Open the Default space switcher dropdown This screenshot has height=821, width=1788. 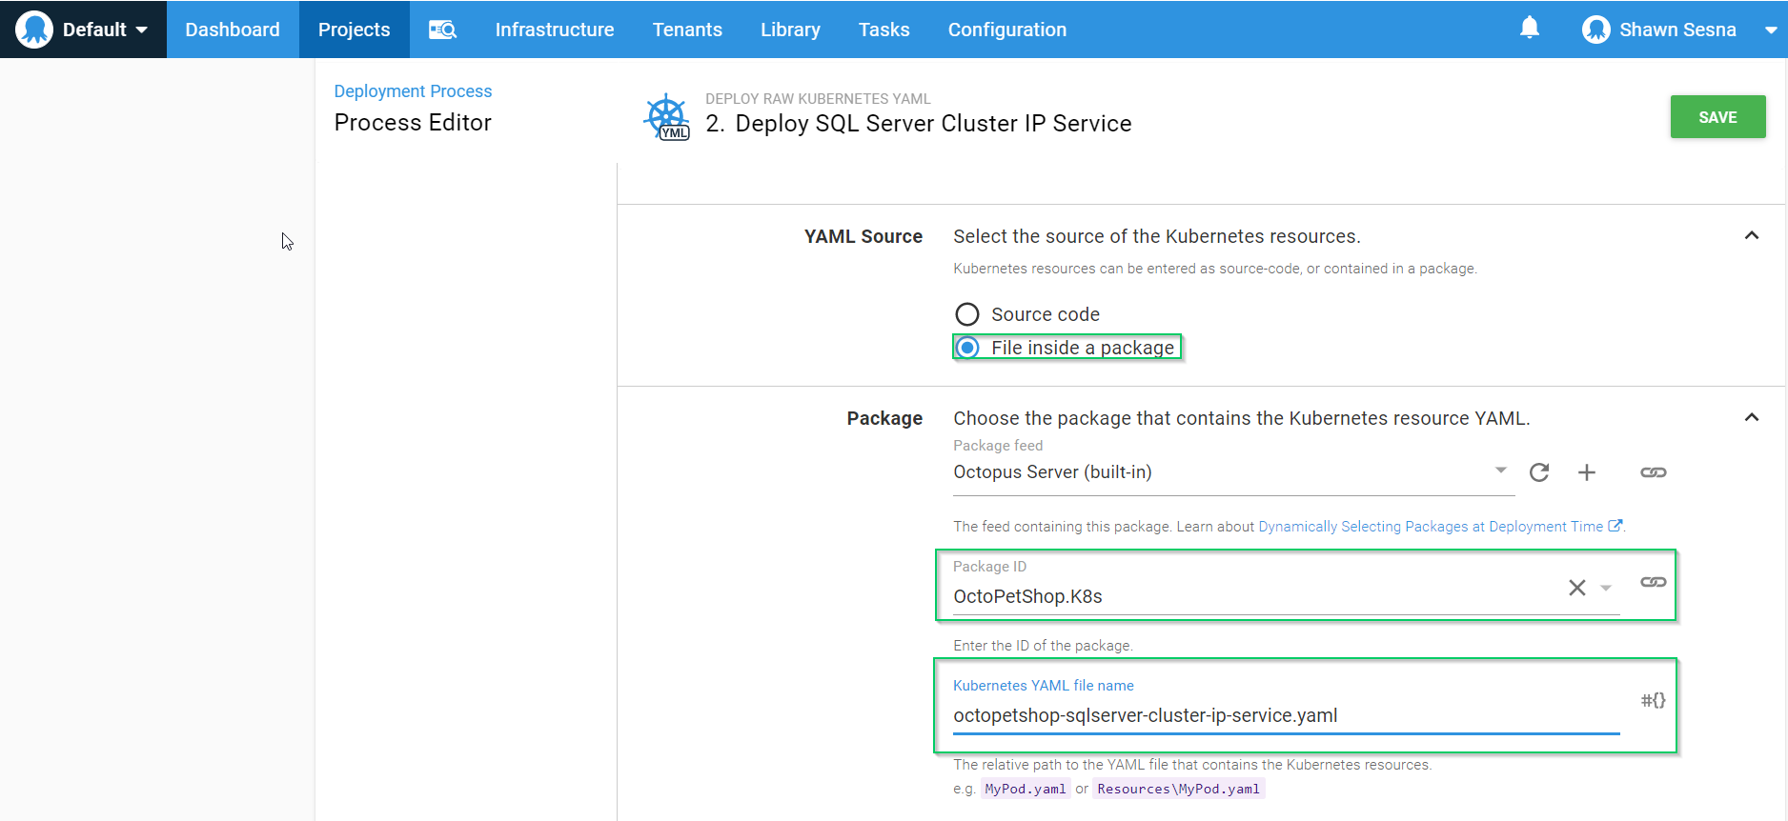[84, 30]
